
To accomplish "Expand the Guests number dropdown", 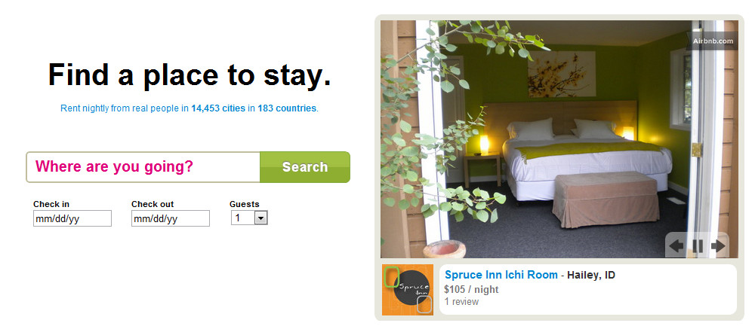I will point(249,218).
